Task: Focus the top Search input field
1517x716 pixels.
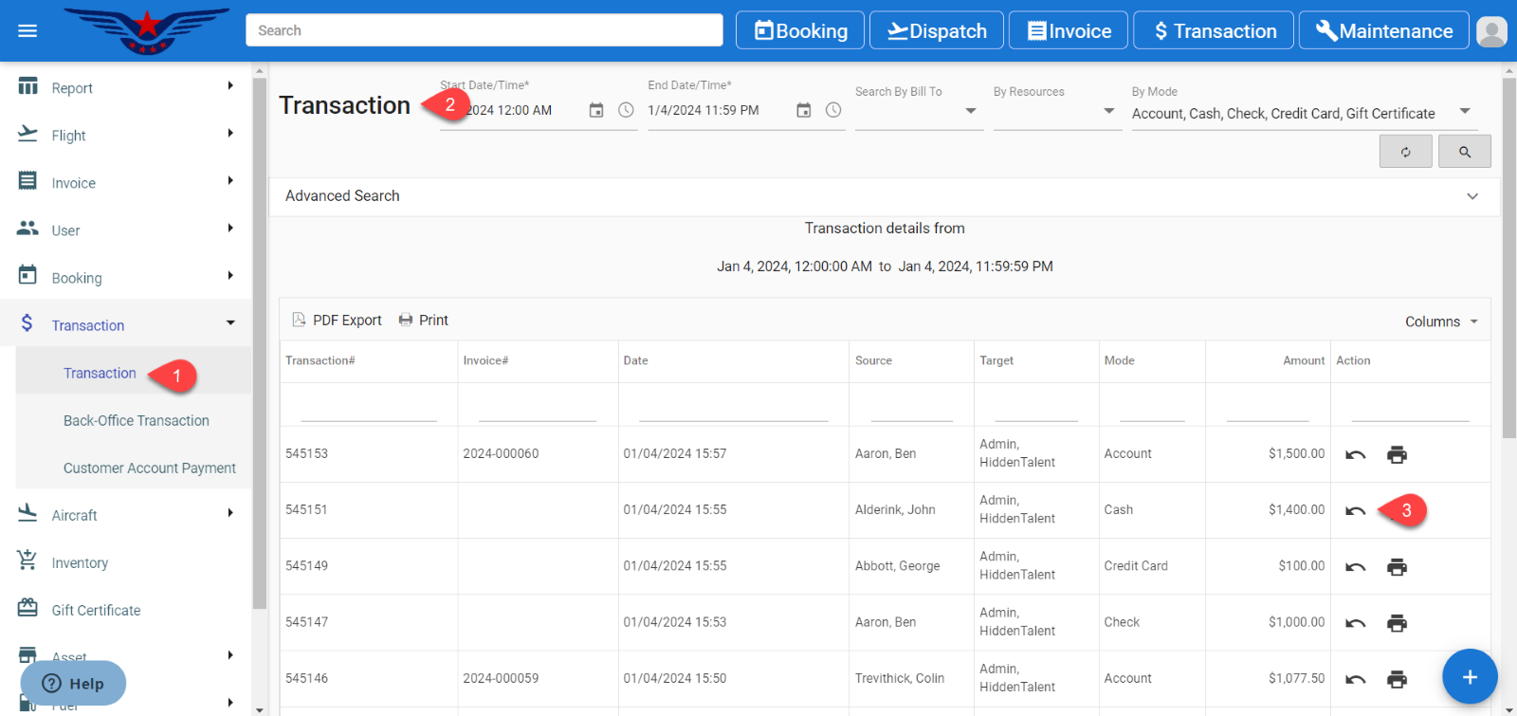Action: tap(484, 30)
